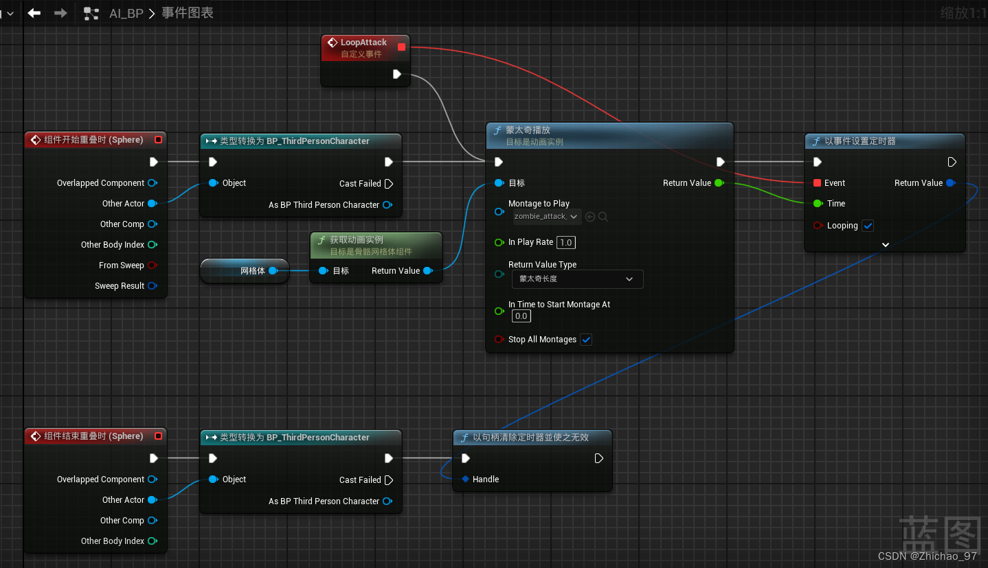Viewport: 988px width, 568px height.
Task: Open the Return Value Type 蒙太奇长度 dropdown
Action: (577, 279)
